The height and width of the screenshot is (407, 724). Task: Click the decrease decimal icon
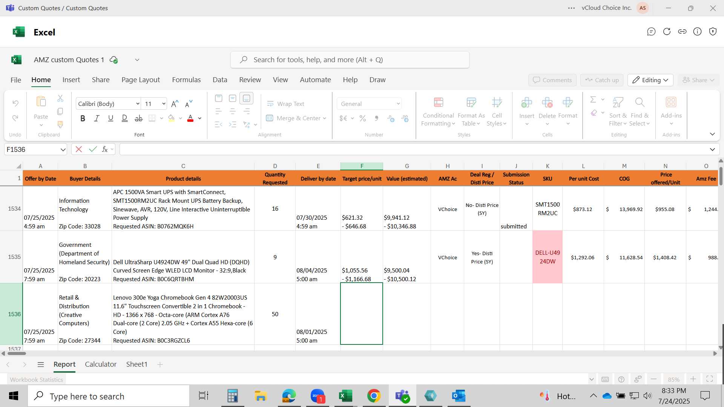click(x=405, y=118)
